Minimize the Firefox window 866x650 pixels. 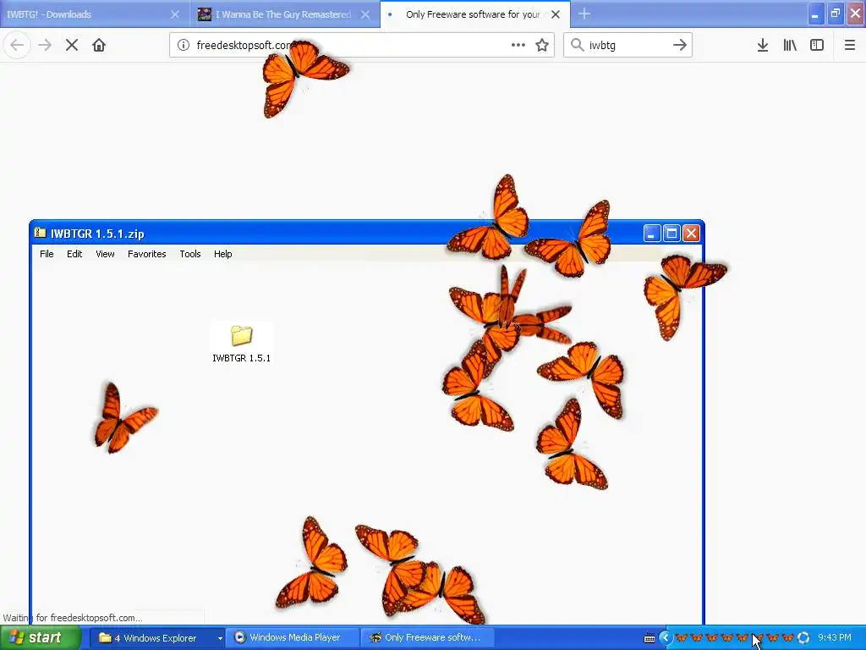tap(816, 14)
